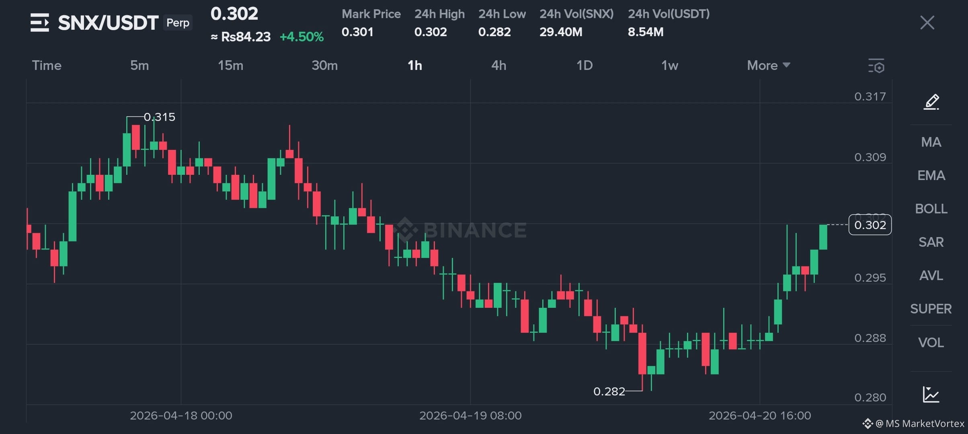The image size is (968, 434).
Task: Click the 24h Vol(USDT) value 8.54M
Action: click(646, 32)
